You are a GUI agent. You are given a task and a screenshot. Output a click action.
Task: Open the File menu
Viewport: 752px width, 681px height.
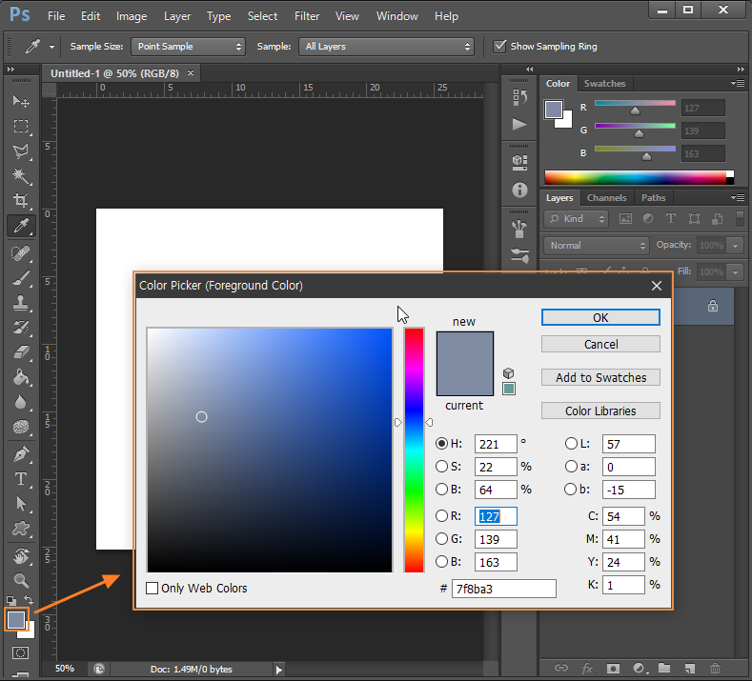[56, 16]
